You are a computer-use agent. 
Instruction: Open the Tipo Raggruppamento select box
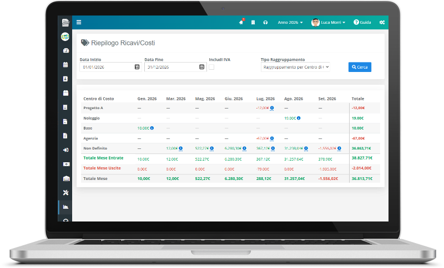(295, 67)
